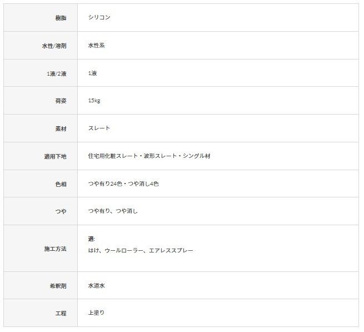Select the 水性系 value
Viewport: 364px width, 332px height.
click(x=96, y=45)
